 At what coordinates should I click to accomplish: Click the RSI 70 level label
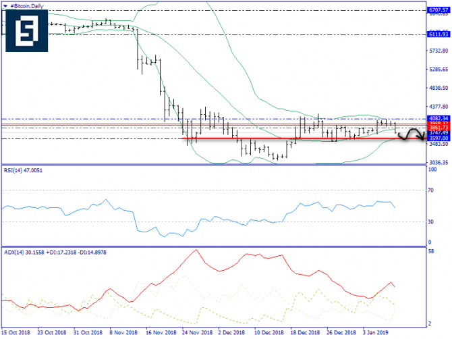tap(430, 190)
